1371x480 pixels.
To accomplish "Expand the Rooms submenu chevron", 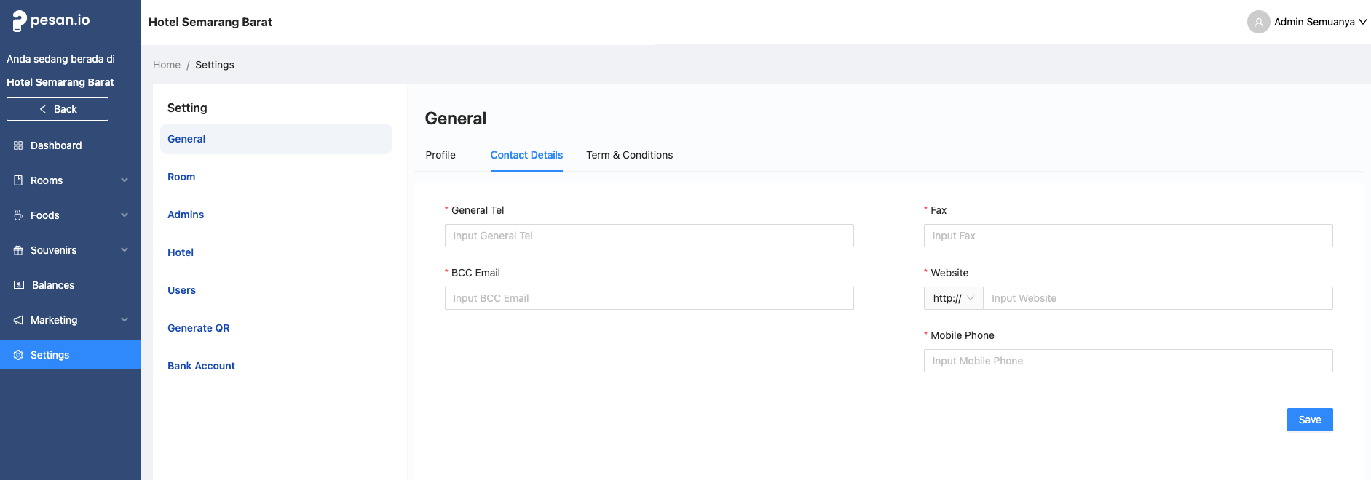I will [125, 180].
